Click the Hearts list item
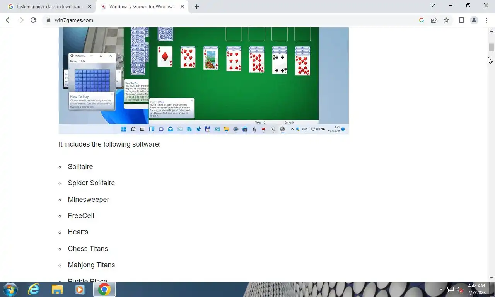 [x=78, y=232]
